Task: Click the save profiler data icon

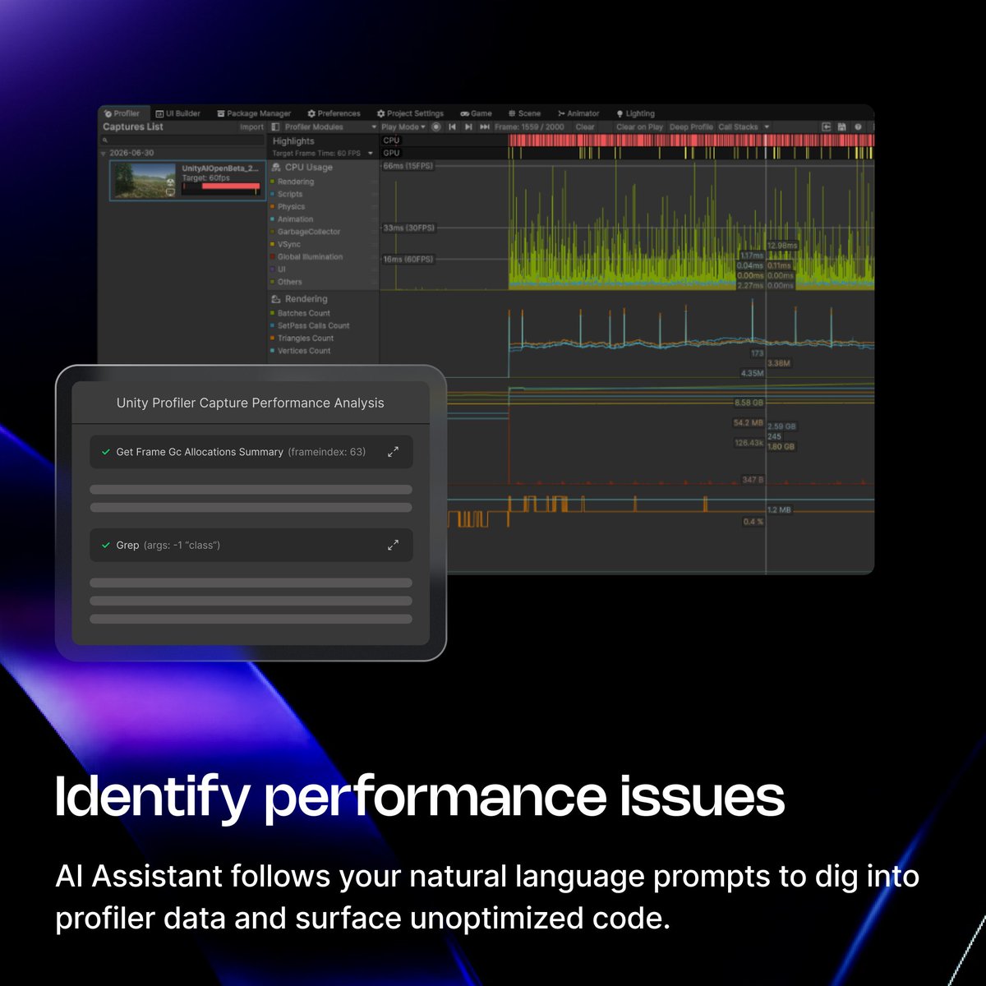Action: [842, 127]
